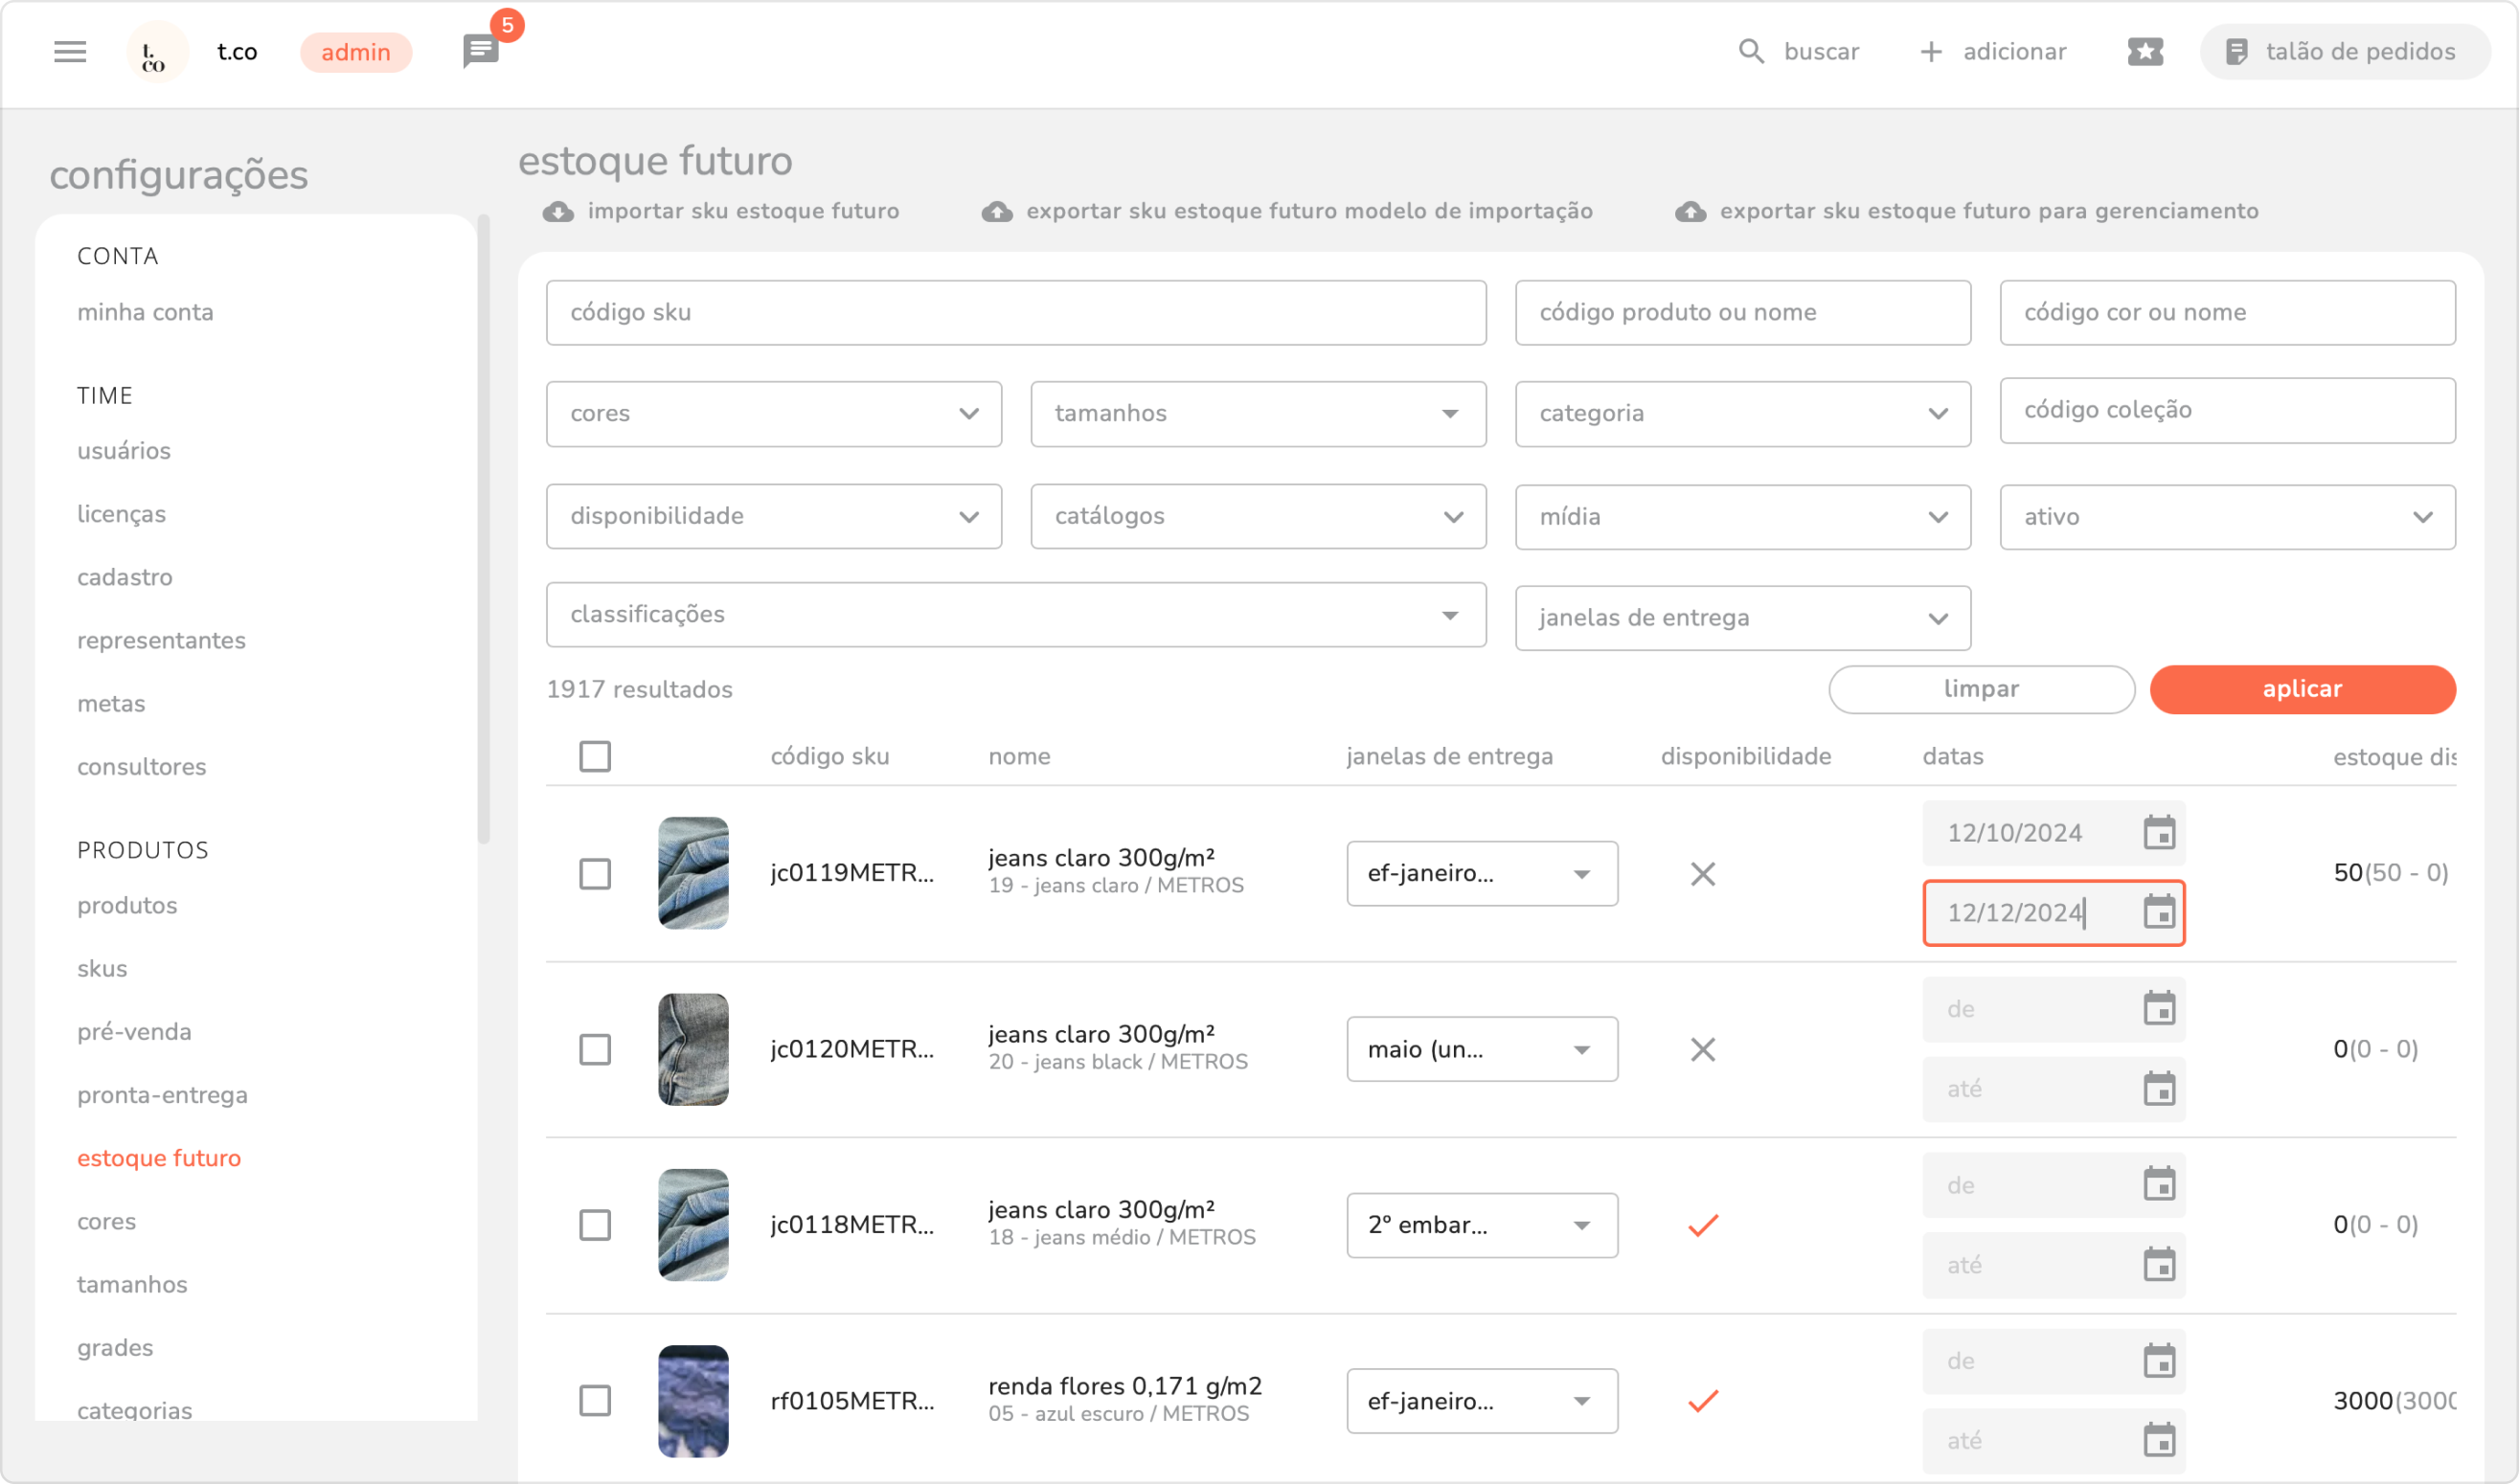This screenshot has height=1484, width=2519.
Task: Open the messages icon with badge 5
Action: tap(481, 51)
